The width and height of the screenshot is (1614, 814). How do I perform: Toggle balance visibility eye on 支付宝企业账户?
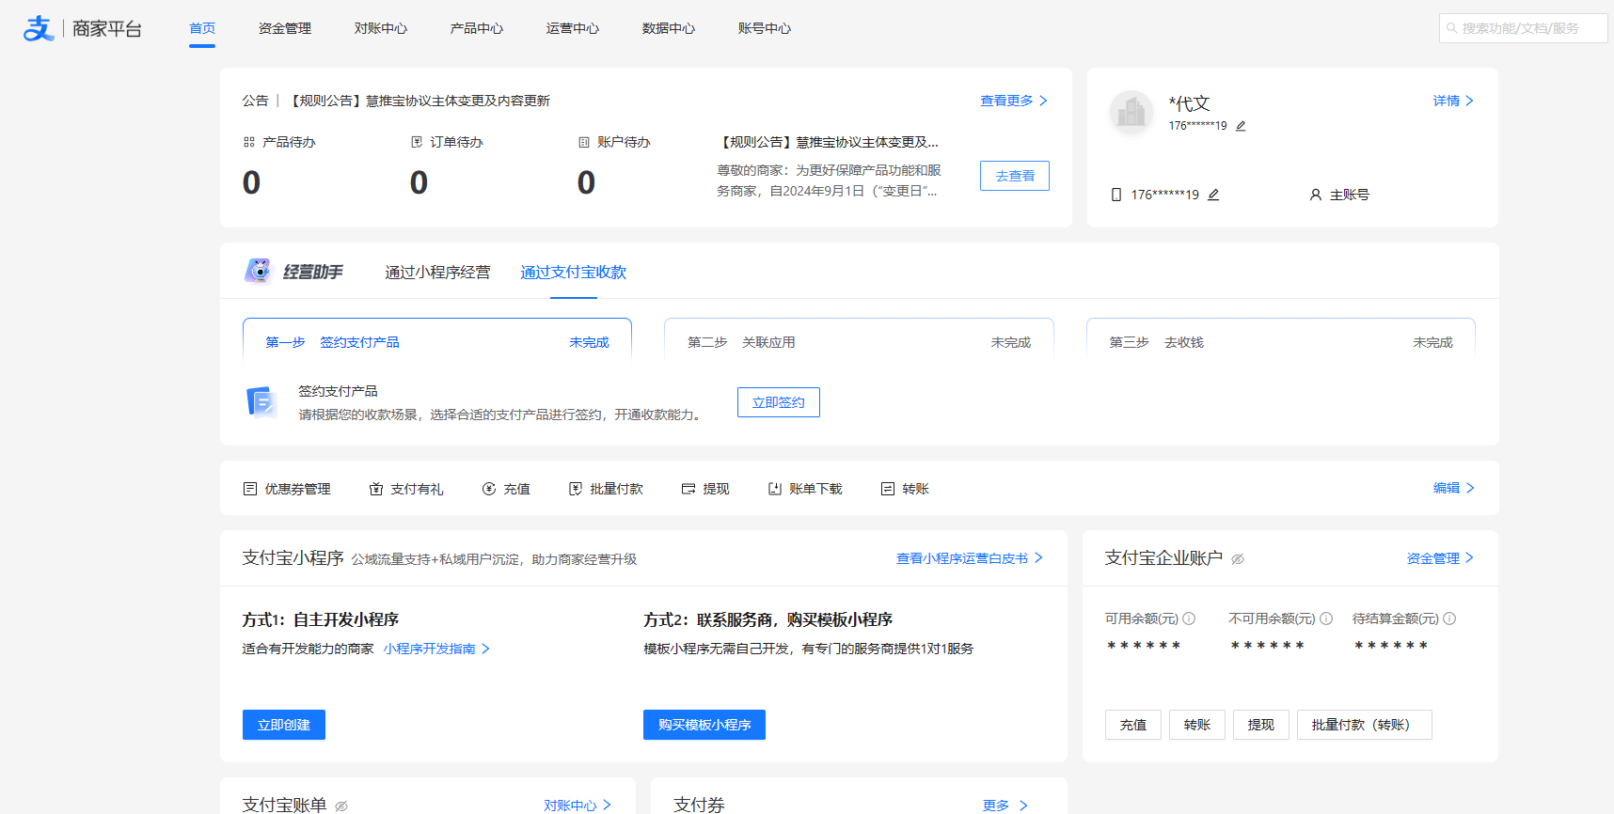(x=1238, y=559)
